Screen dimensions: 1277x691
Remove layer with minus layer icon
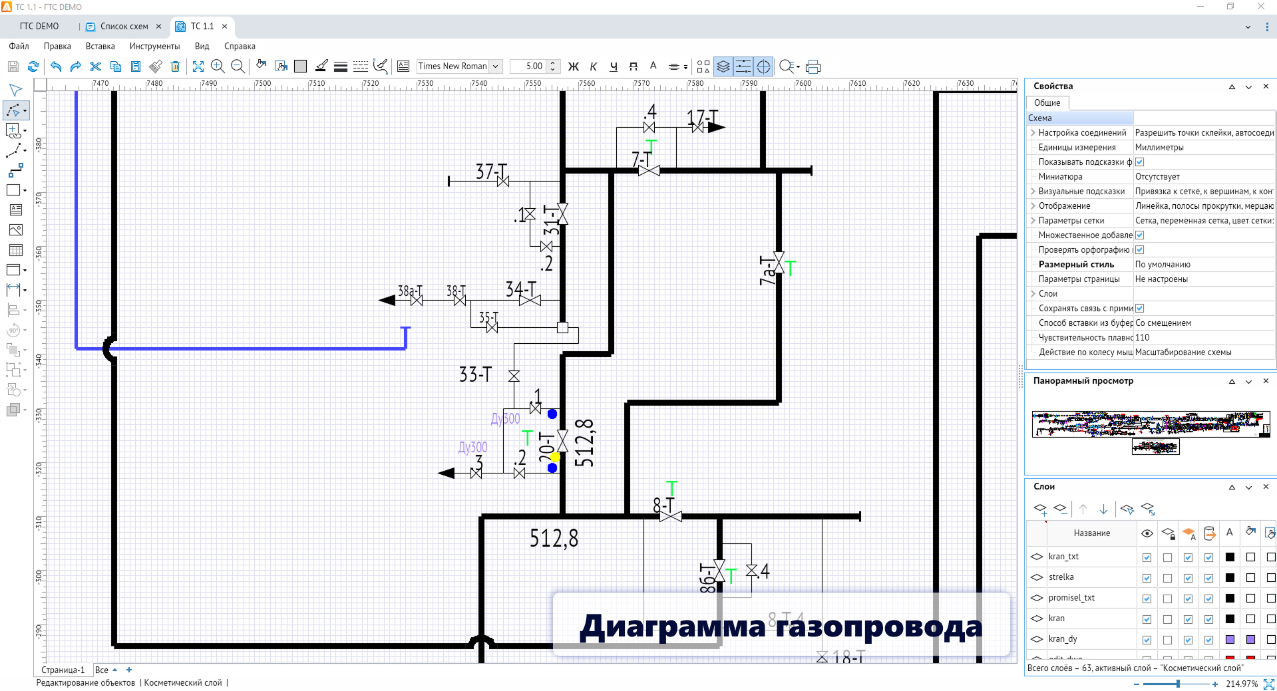tap(1061, 509)
